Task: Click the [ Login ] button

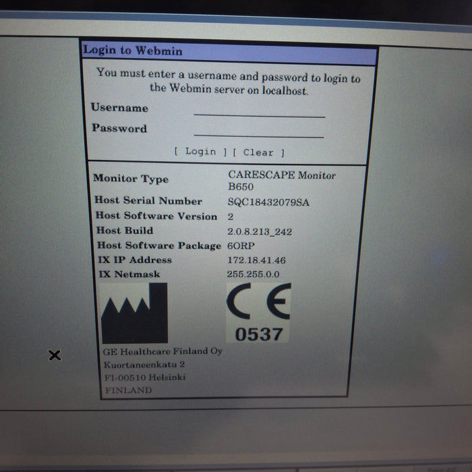Action: [x=200, y=152]
